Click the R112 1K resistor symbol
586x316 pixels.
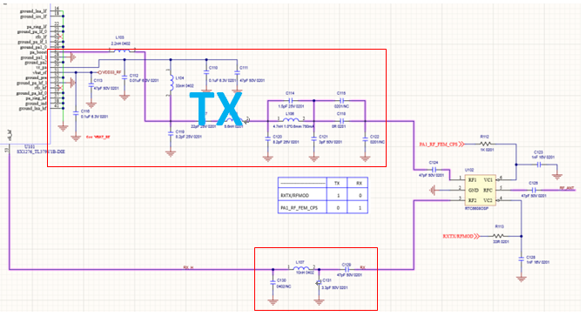(x=485, y=144)
